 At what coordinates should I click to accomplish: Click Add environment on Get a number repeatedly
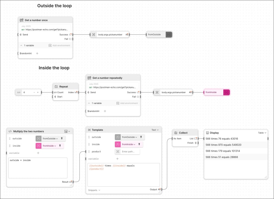point(128,103)
